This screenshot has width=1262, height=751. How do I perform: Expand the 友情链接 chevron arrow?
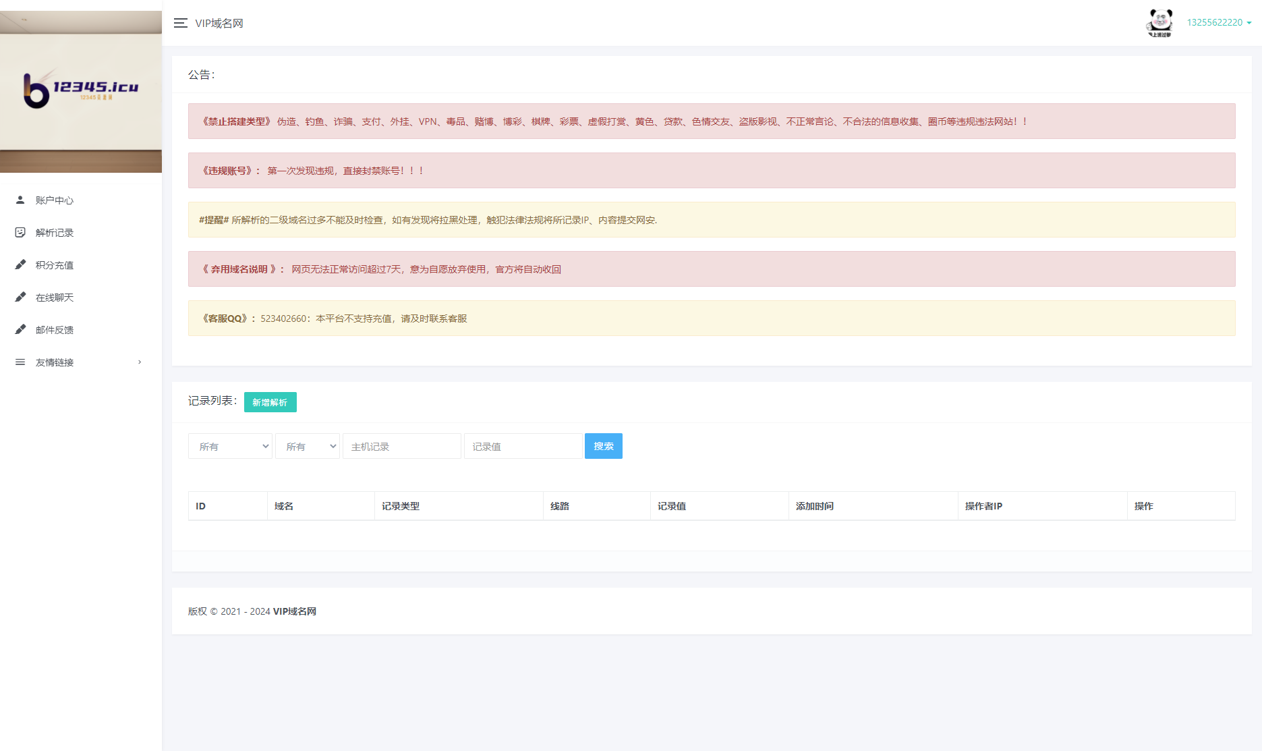pos(140,362)
